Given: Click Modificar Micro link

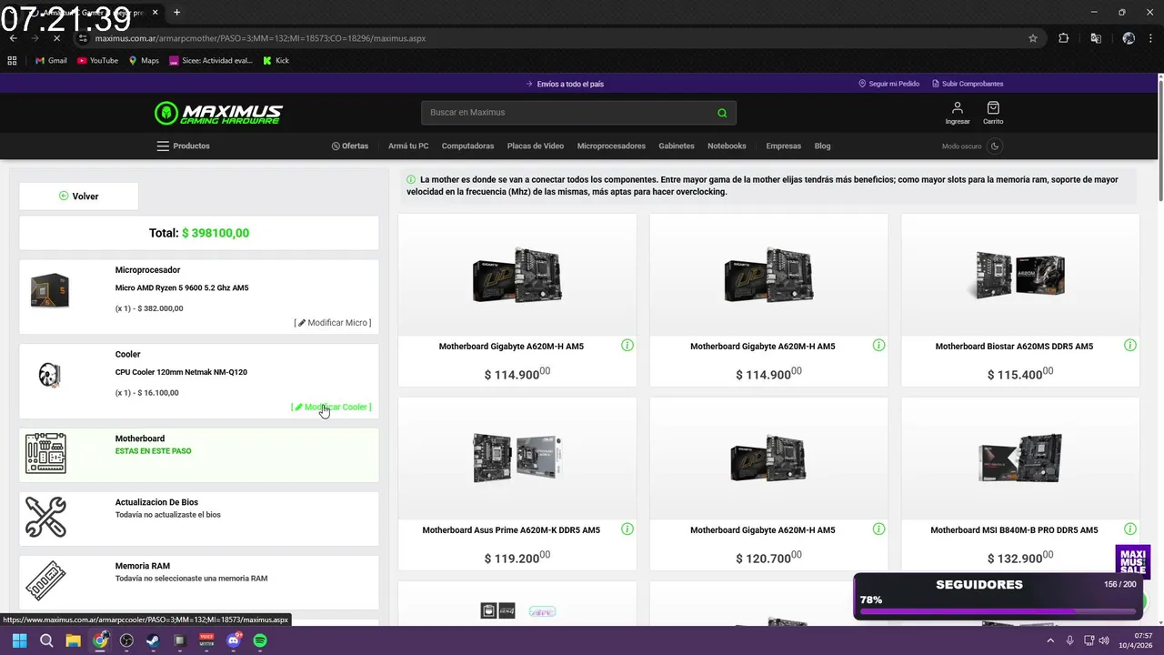Looking at the screenshot, I should coord(333,323).
